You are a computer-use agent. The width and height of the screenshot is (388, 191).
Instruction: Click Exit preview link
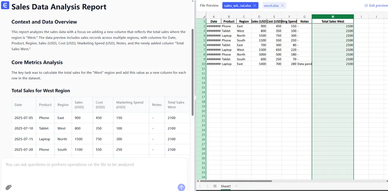click(x=376, y=6)
